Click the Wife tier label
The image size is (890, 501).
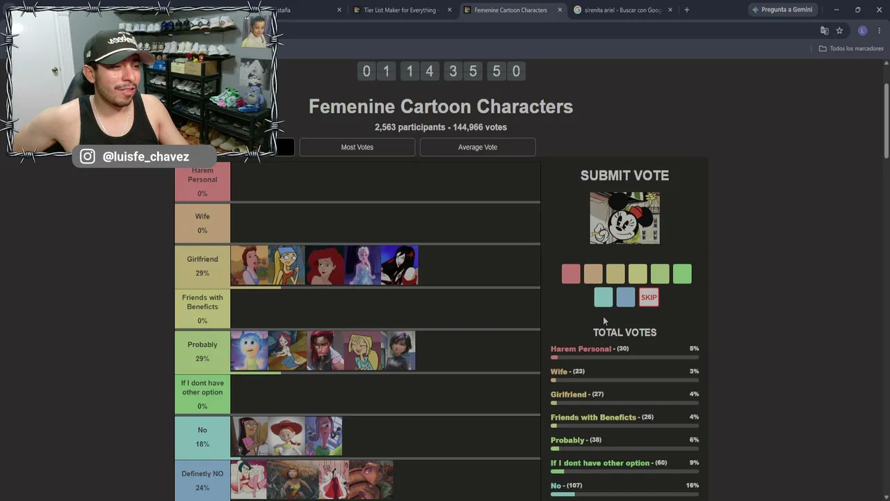(x=202, y=223)
